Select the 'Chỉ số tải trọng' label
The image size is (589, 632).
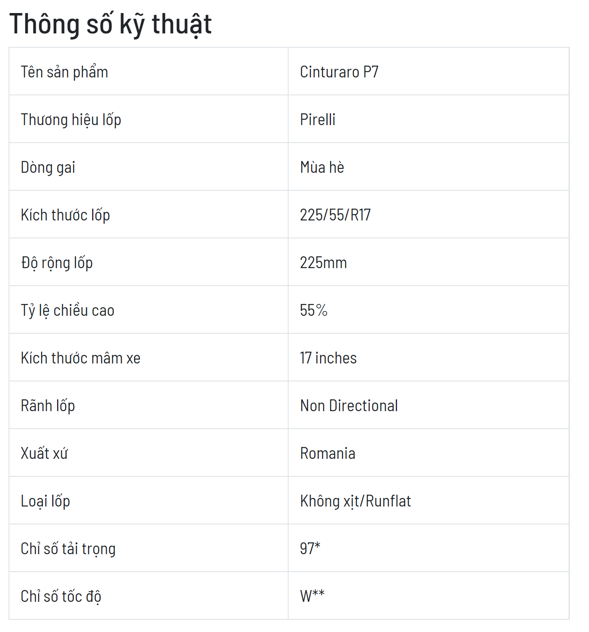pos(68,549)
